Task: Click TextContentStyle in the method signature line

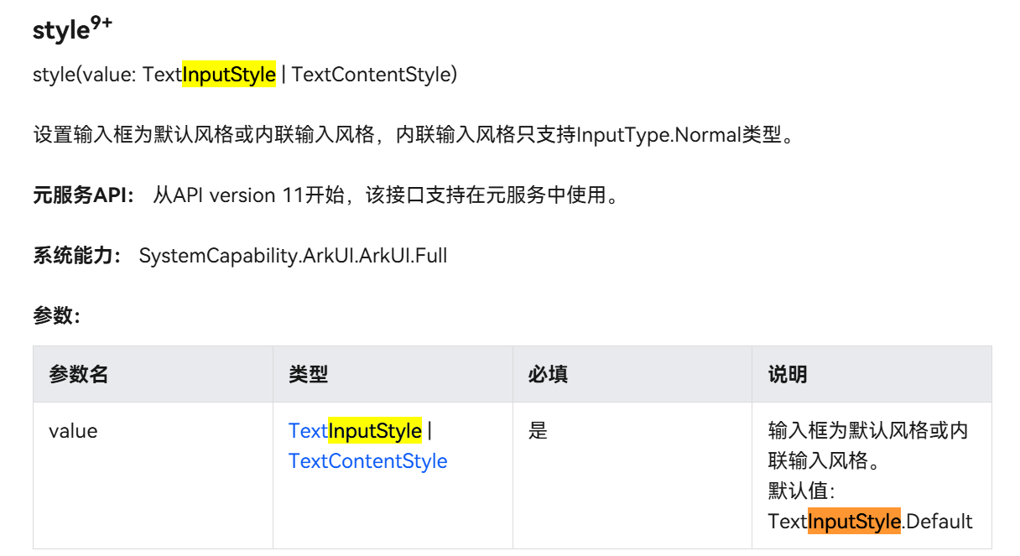Action: click(370, 75)
